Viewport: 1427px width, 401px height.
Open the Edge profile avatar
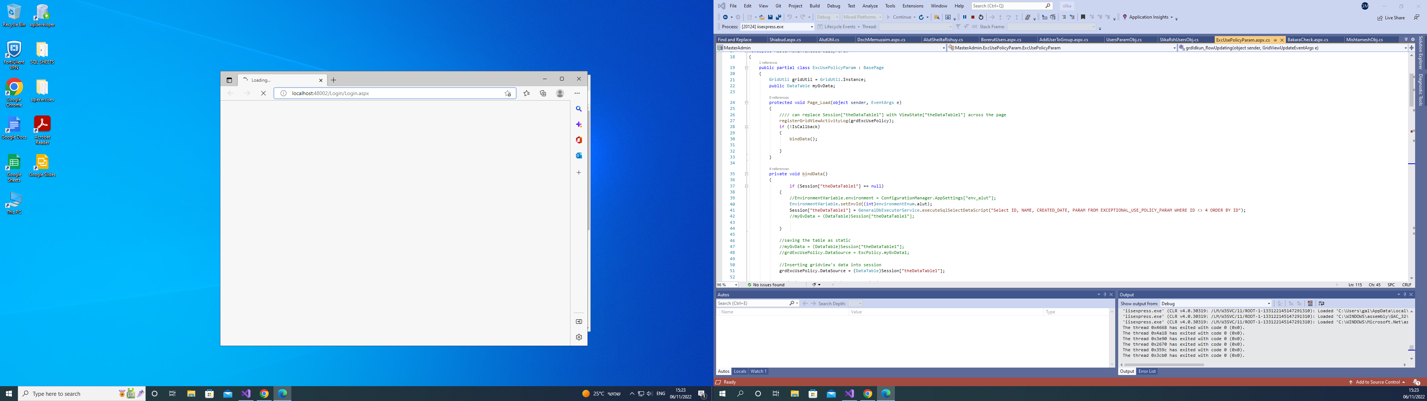point(560,94)
